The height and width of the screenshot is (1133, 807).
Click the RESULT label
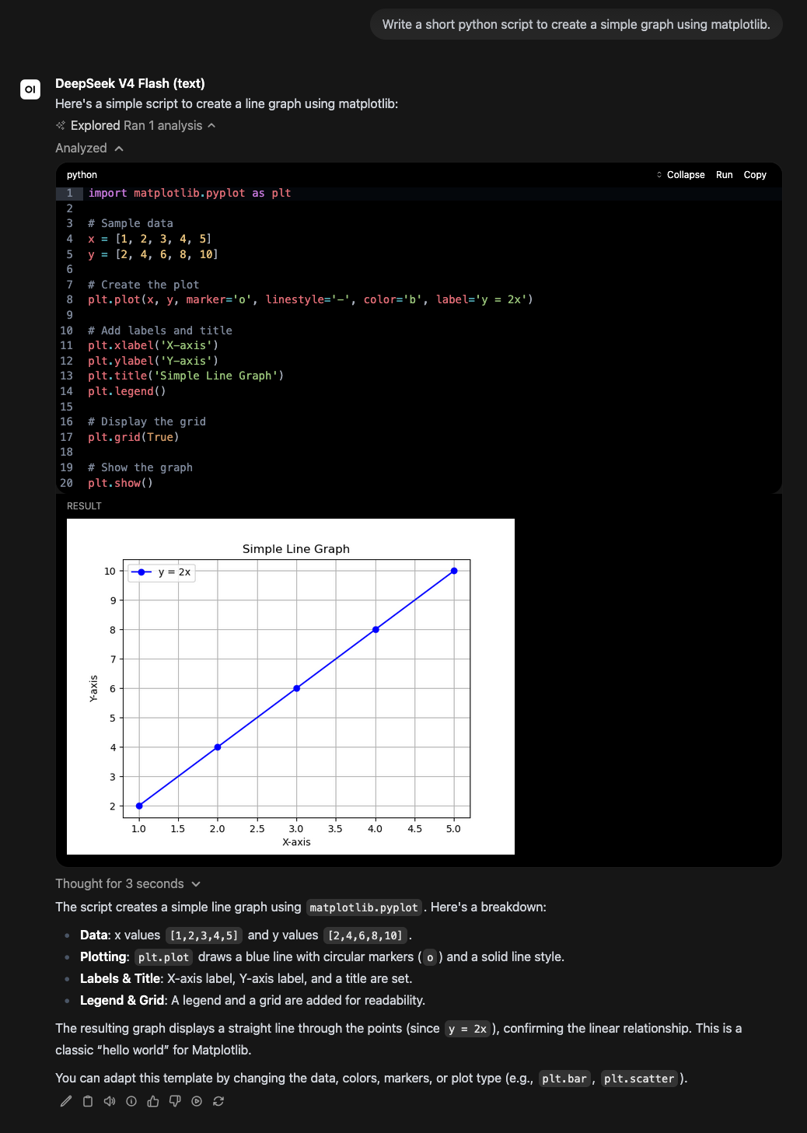(84, 506)
